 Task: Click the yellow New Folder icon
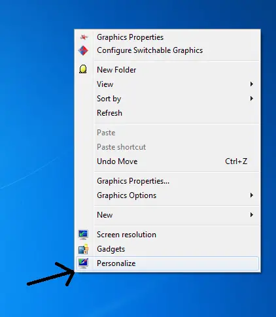83,69
